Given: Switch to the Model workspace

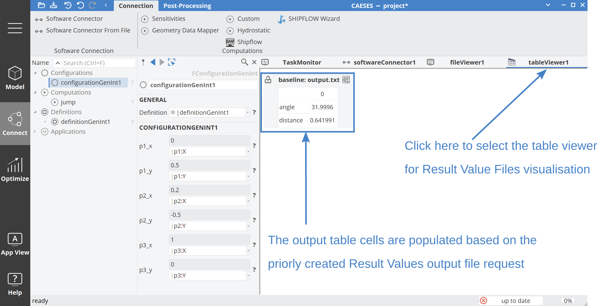Looking at the screenshot, I should 15,78.
